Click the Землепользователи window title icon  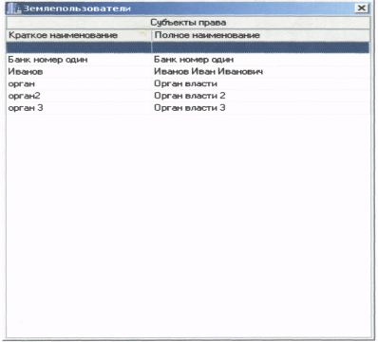point(13,9)
